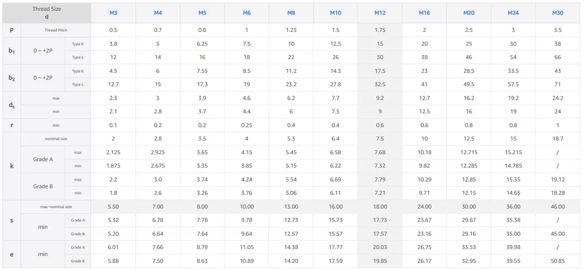The image size is (584, 271).
Task: Choose the M24 column header
Action: pyautogui.click(x=513, y=13)
